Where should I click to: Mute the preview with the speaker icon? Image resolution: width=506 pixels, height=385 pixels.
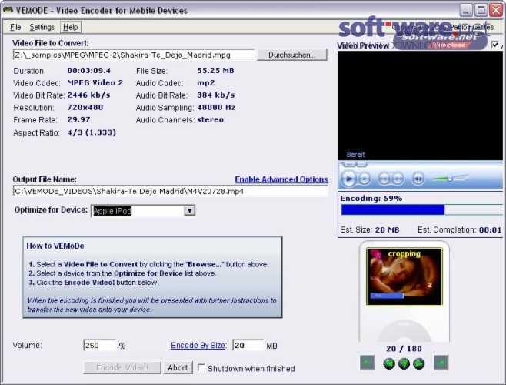pos(418,179)
